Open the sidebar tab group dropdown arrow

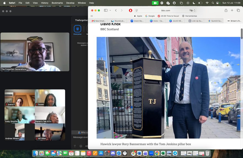pos(110,10)
